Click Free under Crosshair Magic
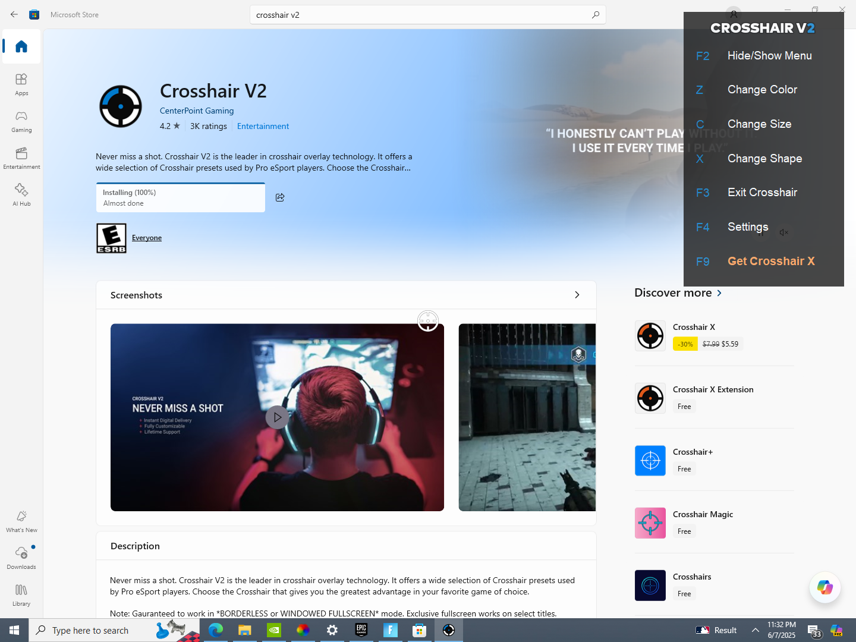 (684, 531)
